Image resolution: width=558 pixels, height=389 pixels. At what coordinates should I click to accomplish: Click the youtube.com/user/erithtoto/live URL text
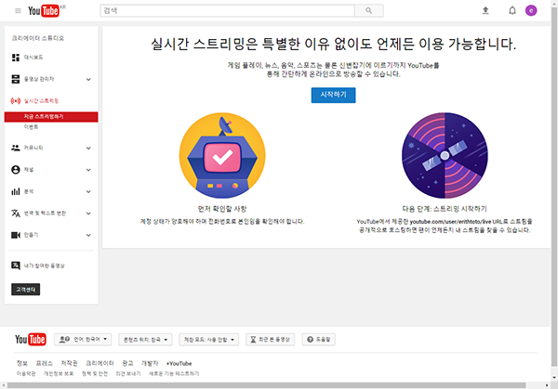coord(450,222)
